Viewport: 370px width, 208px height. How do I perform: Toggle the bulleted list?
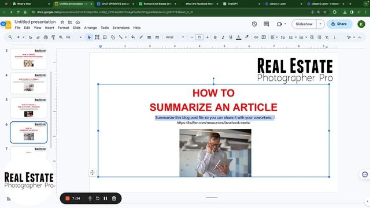(291, 37)
